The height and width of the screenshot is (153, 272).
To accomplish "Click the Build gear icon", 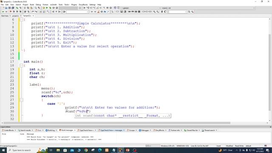I will tap(43, 8).
